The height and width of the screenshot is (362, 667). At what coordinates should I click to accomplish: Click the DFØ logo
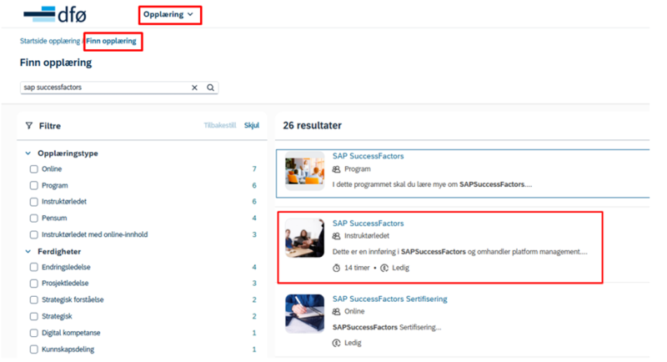[x=55, y=15]
